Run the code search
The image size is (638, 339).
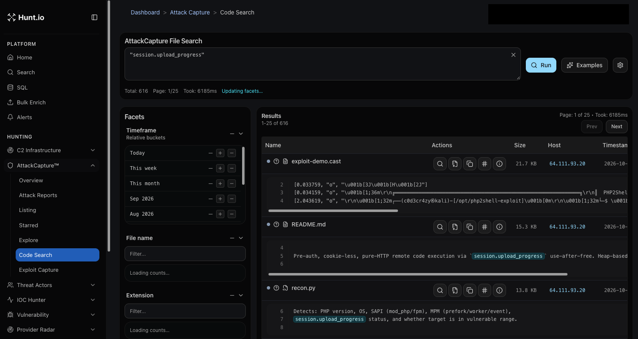541,65
